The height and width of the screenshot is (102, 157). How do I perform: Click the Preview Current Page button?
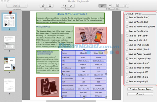pyautogui.click(x=140, y=89)
